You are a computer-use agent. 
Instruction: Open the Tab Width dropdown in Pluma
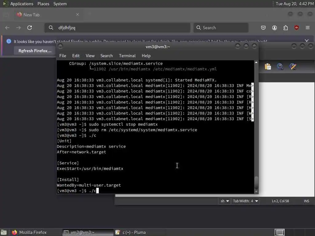point(245,201)
